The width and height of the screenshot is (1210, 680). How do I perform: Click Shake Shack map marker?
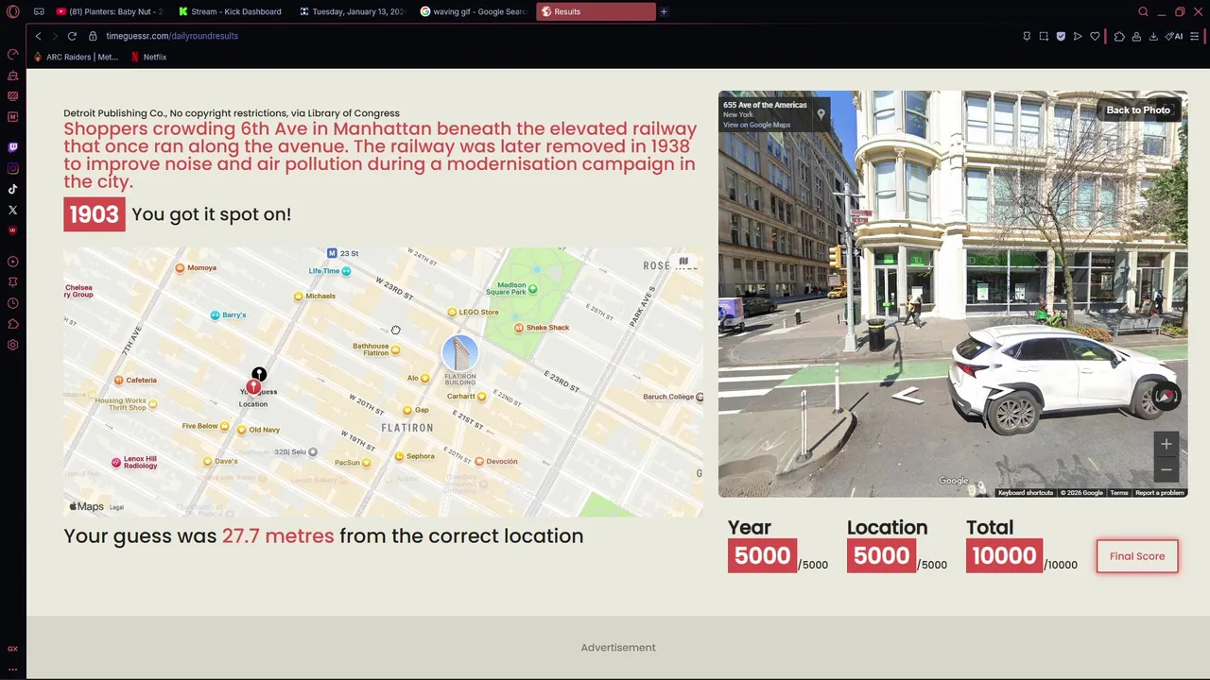(519, 328)
